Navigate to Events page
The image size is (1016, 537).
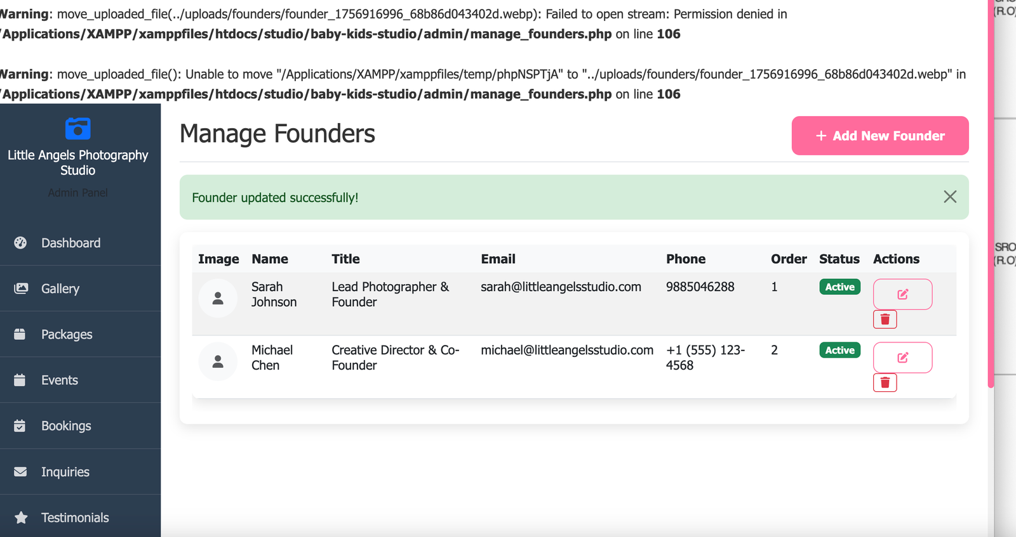pyautogui.click(x=60, y=380)
